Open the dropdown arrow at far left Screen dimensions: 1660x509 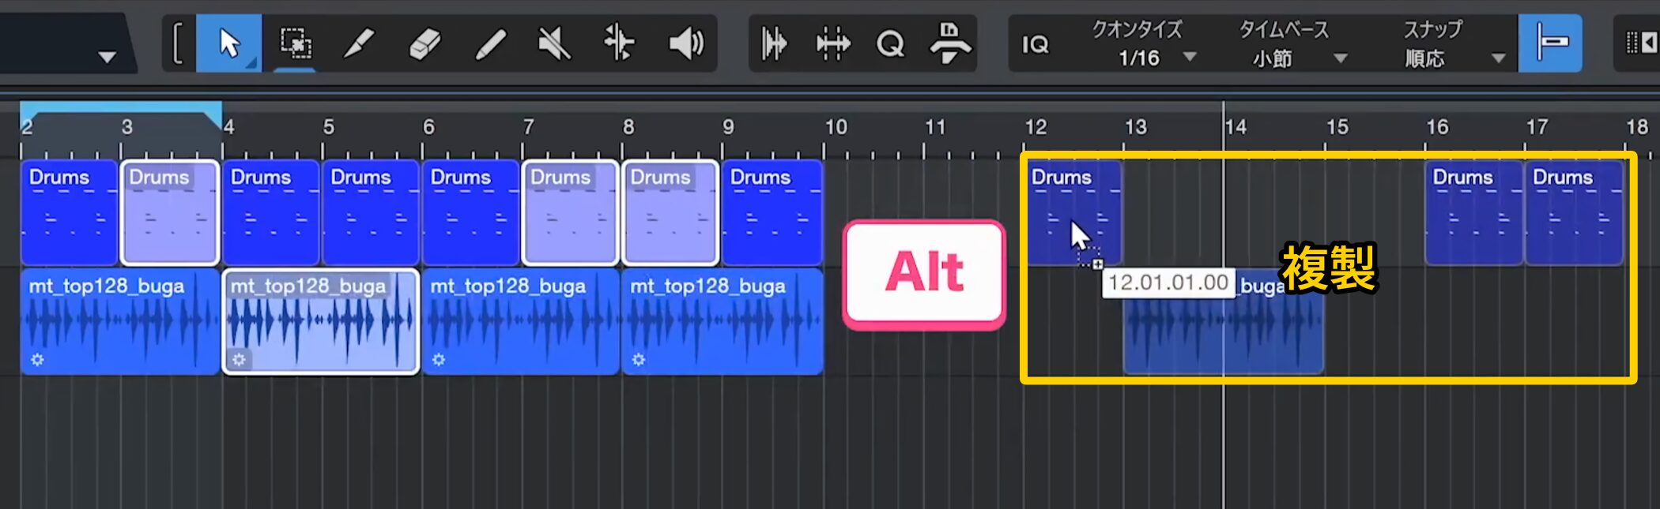point(107,57)
